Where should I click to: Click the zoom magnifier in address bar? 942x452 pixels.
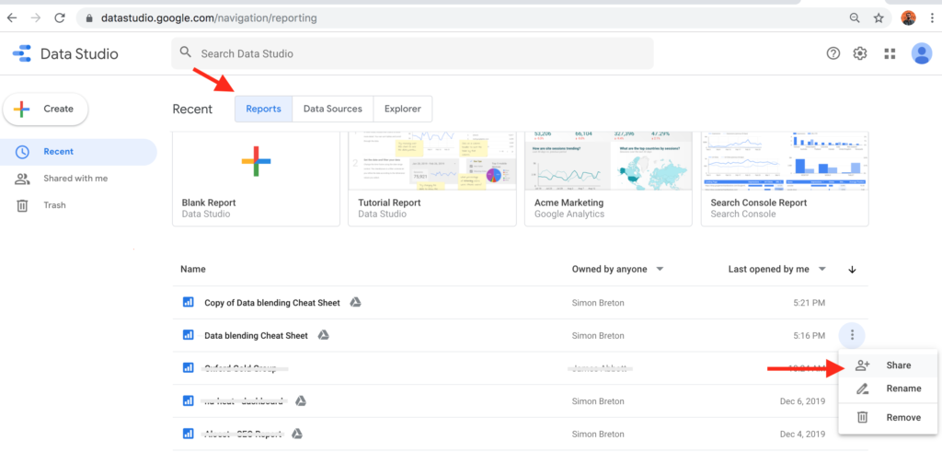tap(855, 18)
